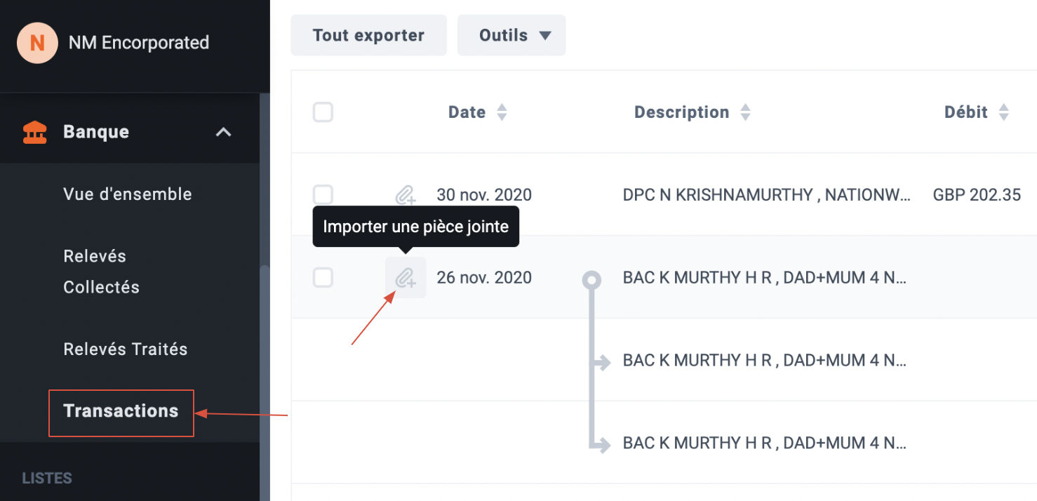Sort by Description column arrows

746,112
